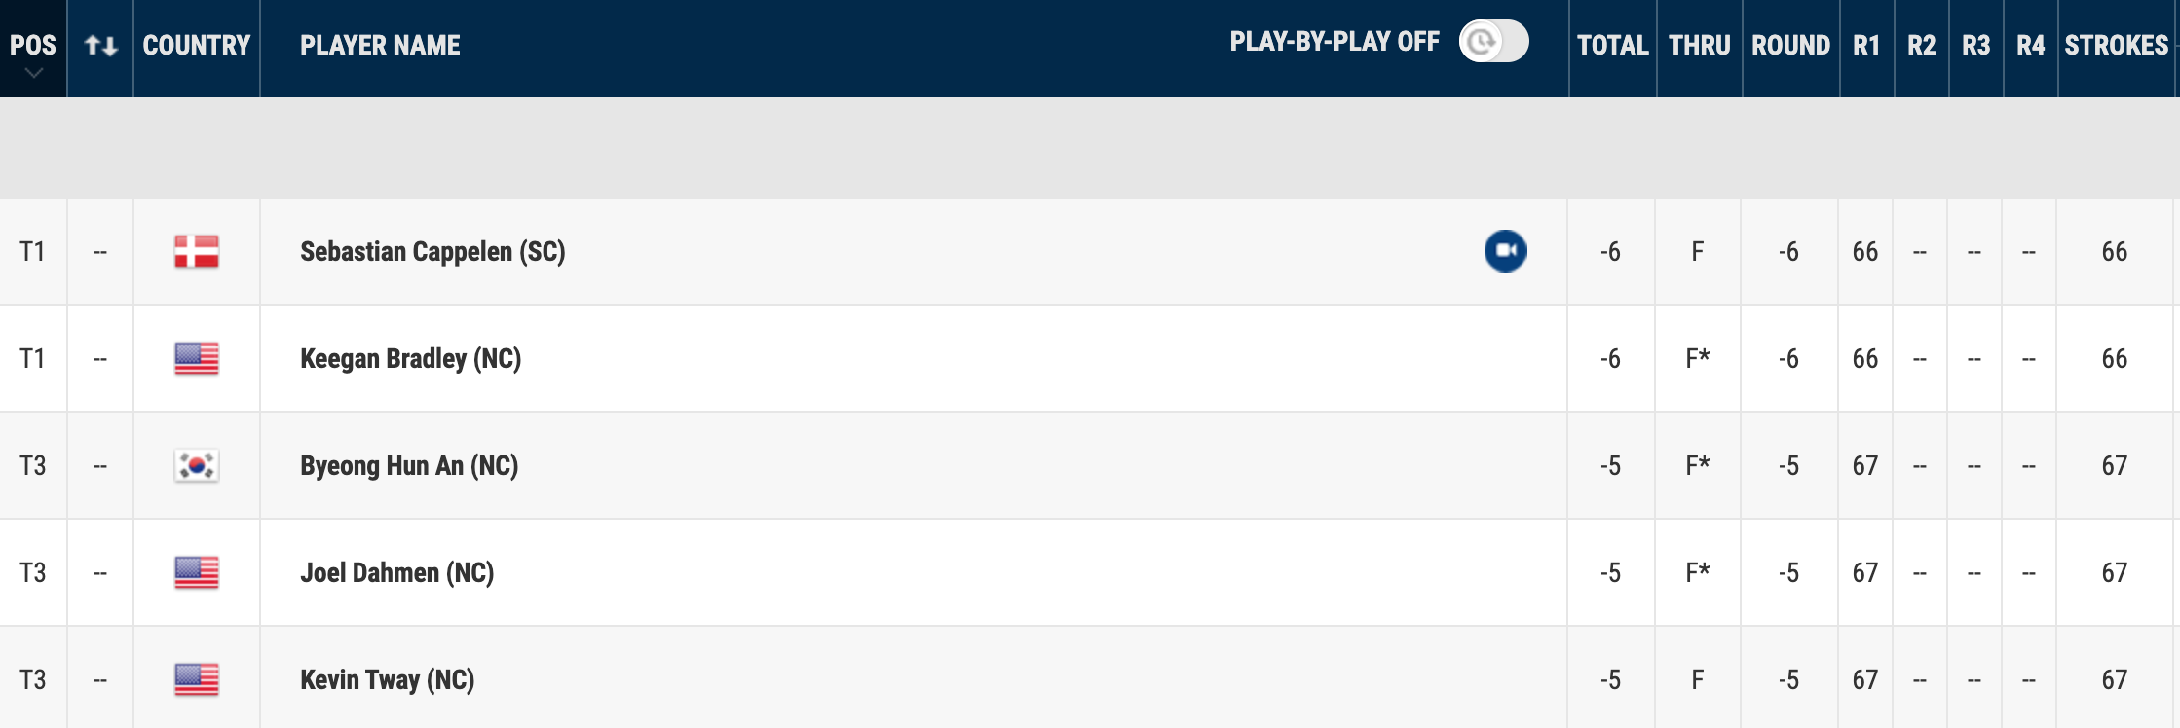Sort the leaderboard by COUNTRY header
The width and height of the screenshot is (2180, 728).
[x=197, y=45]
